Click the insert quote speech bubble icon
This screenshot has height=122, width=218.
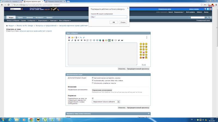coord(116,40)
